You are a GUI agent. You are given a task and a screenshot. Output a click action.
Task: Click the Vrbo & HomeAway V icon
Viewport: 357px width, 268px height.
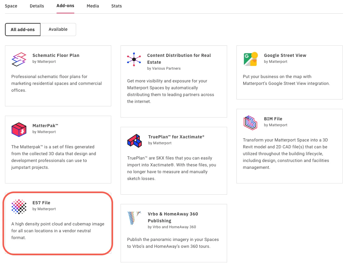134,218
